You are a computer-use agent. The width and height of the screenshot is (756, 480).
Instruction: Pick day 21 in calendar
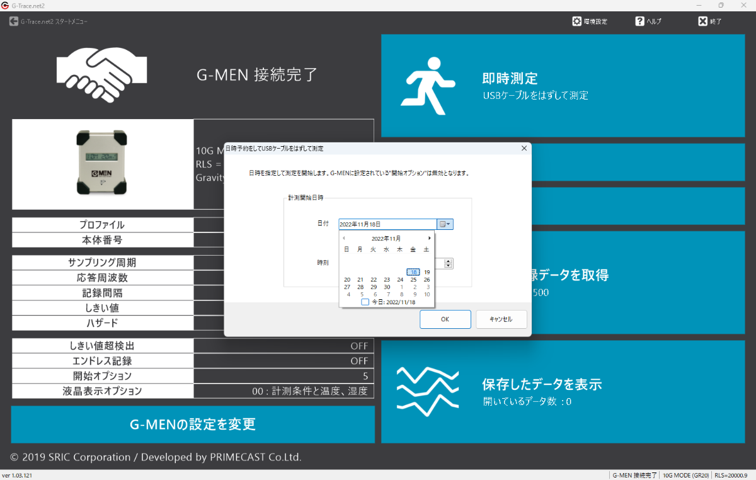[360, 280]
